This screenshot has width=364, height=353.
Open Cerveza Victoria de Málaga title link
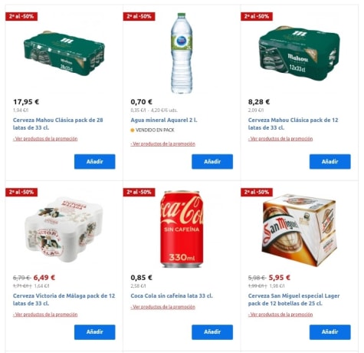click(64, 299)
